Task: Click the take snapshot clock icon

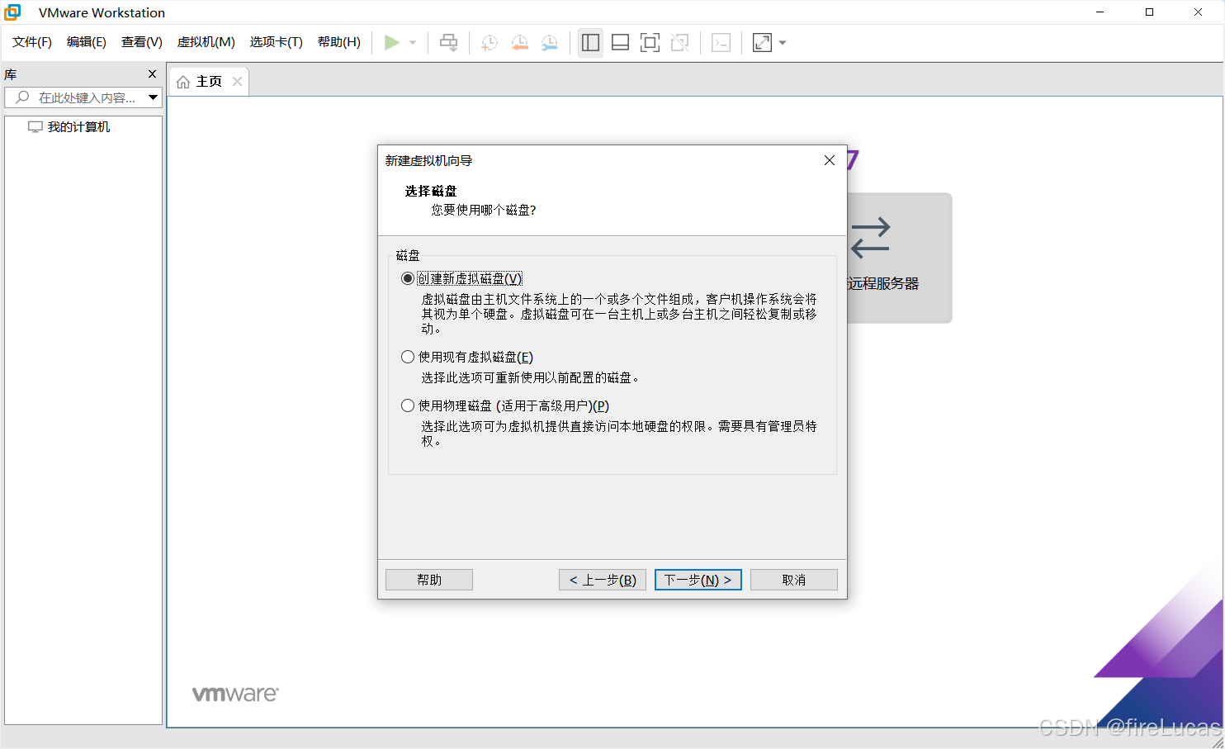Action: pos(490,43)
